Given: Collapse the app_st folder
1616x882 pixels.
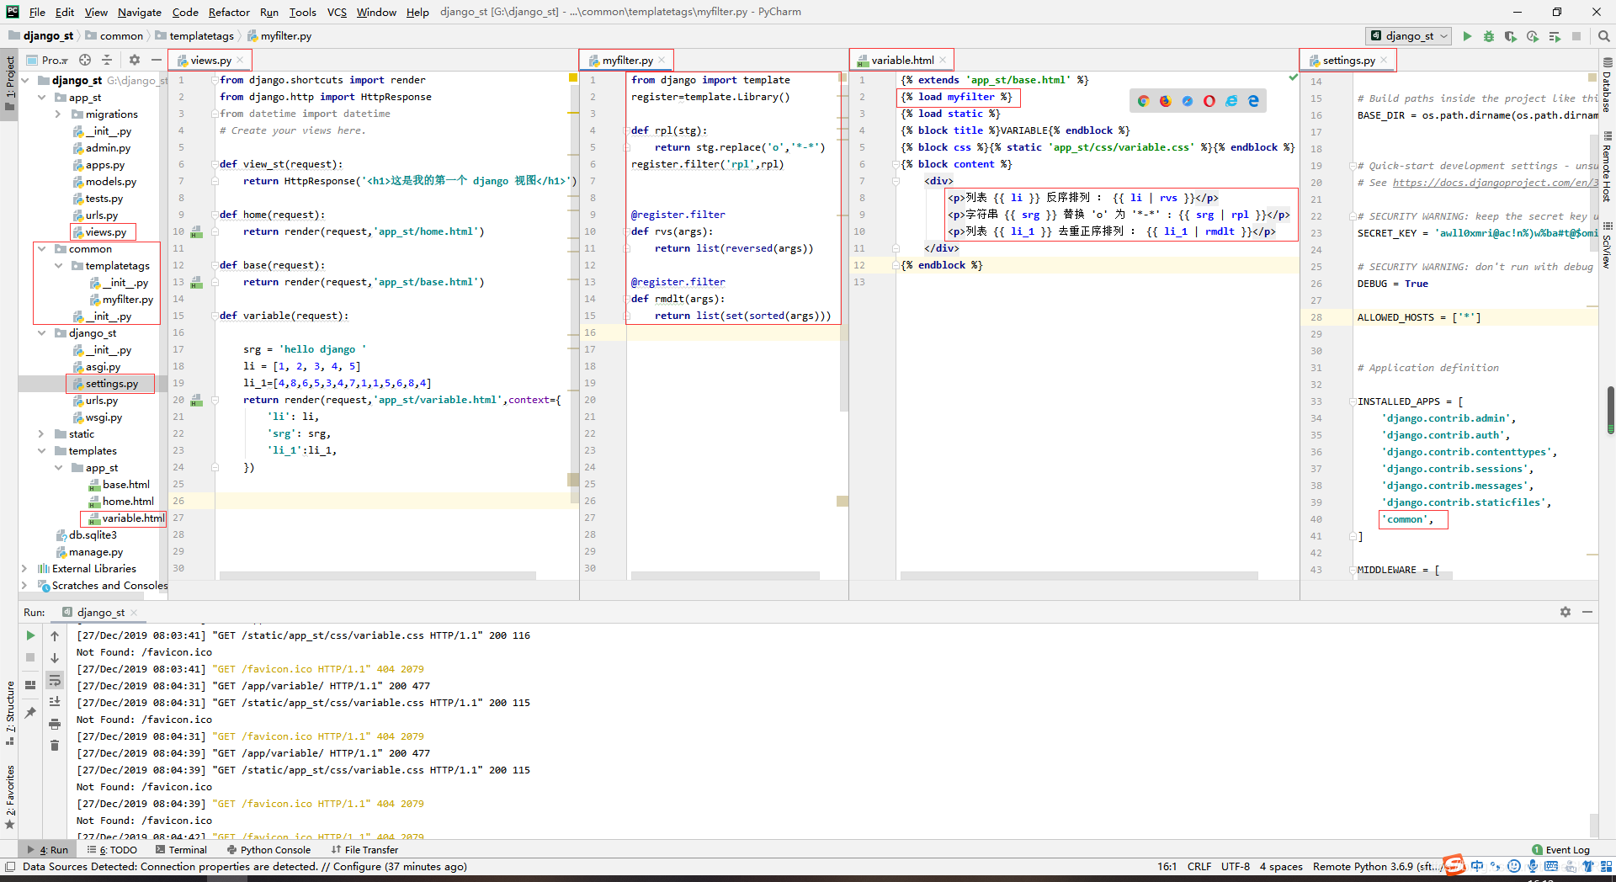Looking at the screenshot, I should click(x=41, y=98).
